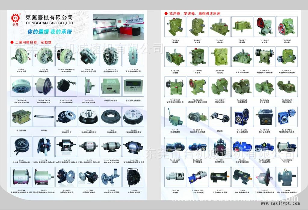The width and height of the screenshot is (308, 210).
Task: Click the TJ-POC-C-B label text
Action: [x=66, y=100]
